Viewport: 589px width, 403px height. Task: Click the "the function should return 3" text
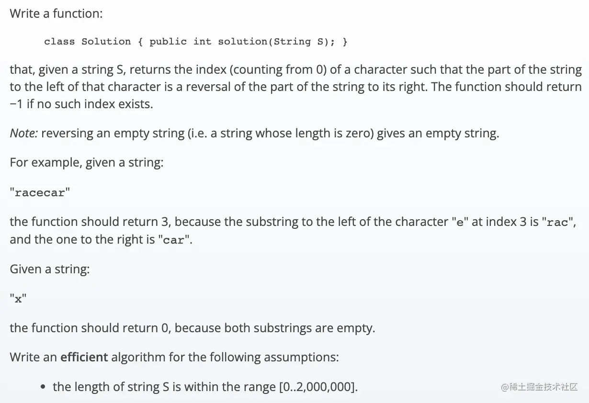84,222
